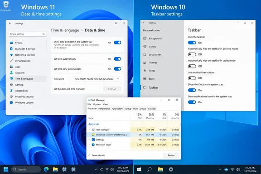Toggle Show time and date in System tray
This screenshot has height=174, width=261.
117,43
